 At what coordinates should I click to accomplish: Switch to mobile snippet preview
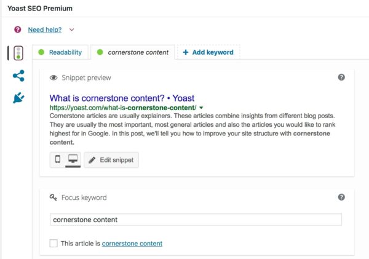[58, 159]
